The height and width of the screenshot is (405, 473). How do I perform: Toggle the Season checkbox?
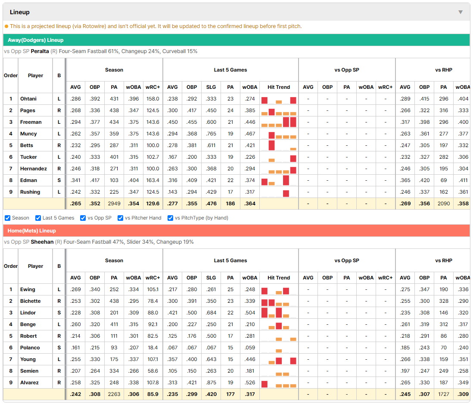click(8, 218)
